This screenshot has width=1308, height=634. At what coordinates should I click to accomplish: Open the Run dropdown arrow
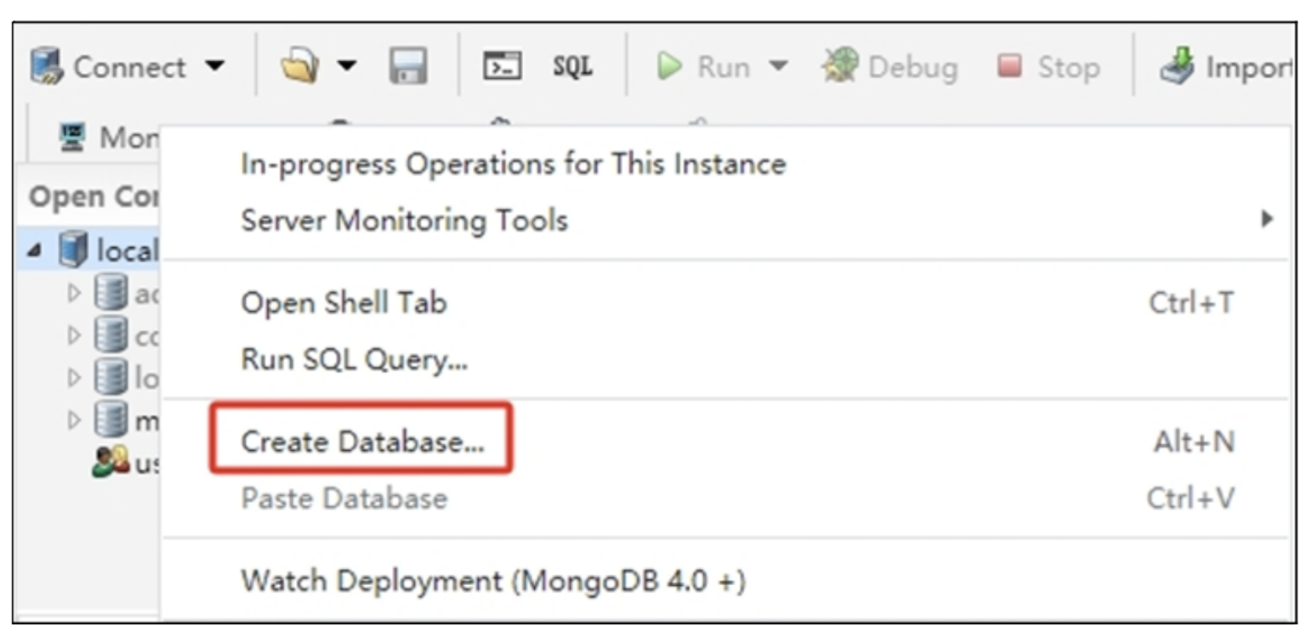[779, 65]
